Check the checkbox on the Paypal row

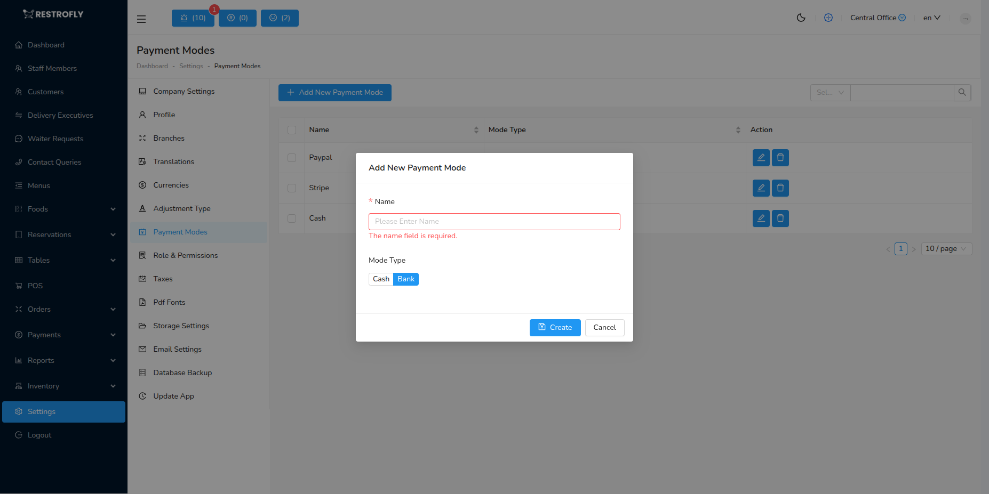tap(292, 158)
